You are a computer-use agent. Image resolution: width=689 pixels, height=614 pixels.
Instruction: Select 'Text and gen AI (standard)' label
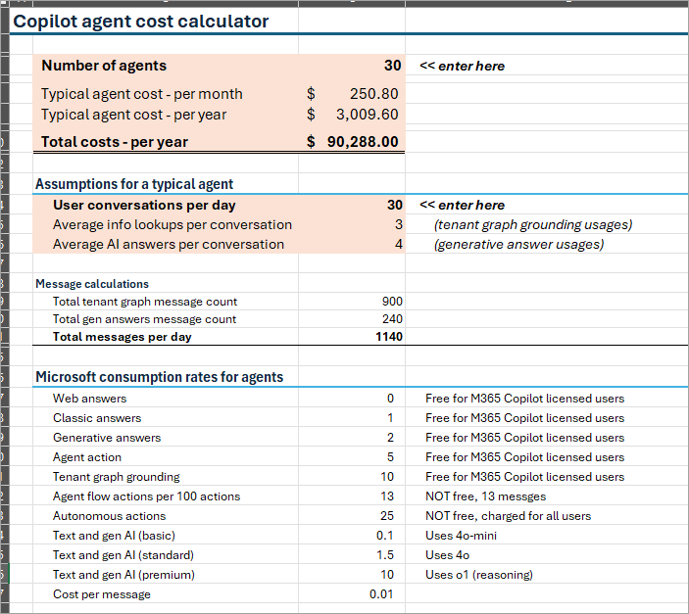pos(123,555)
